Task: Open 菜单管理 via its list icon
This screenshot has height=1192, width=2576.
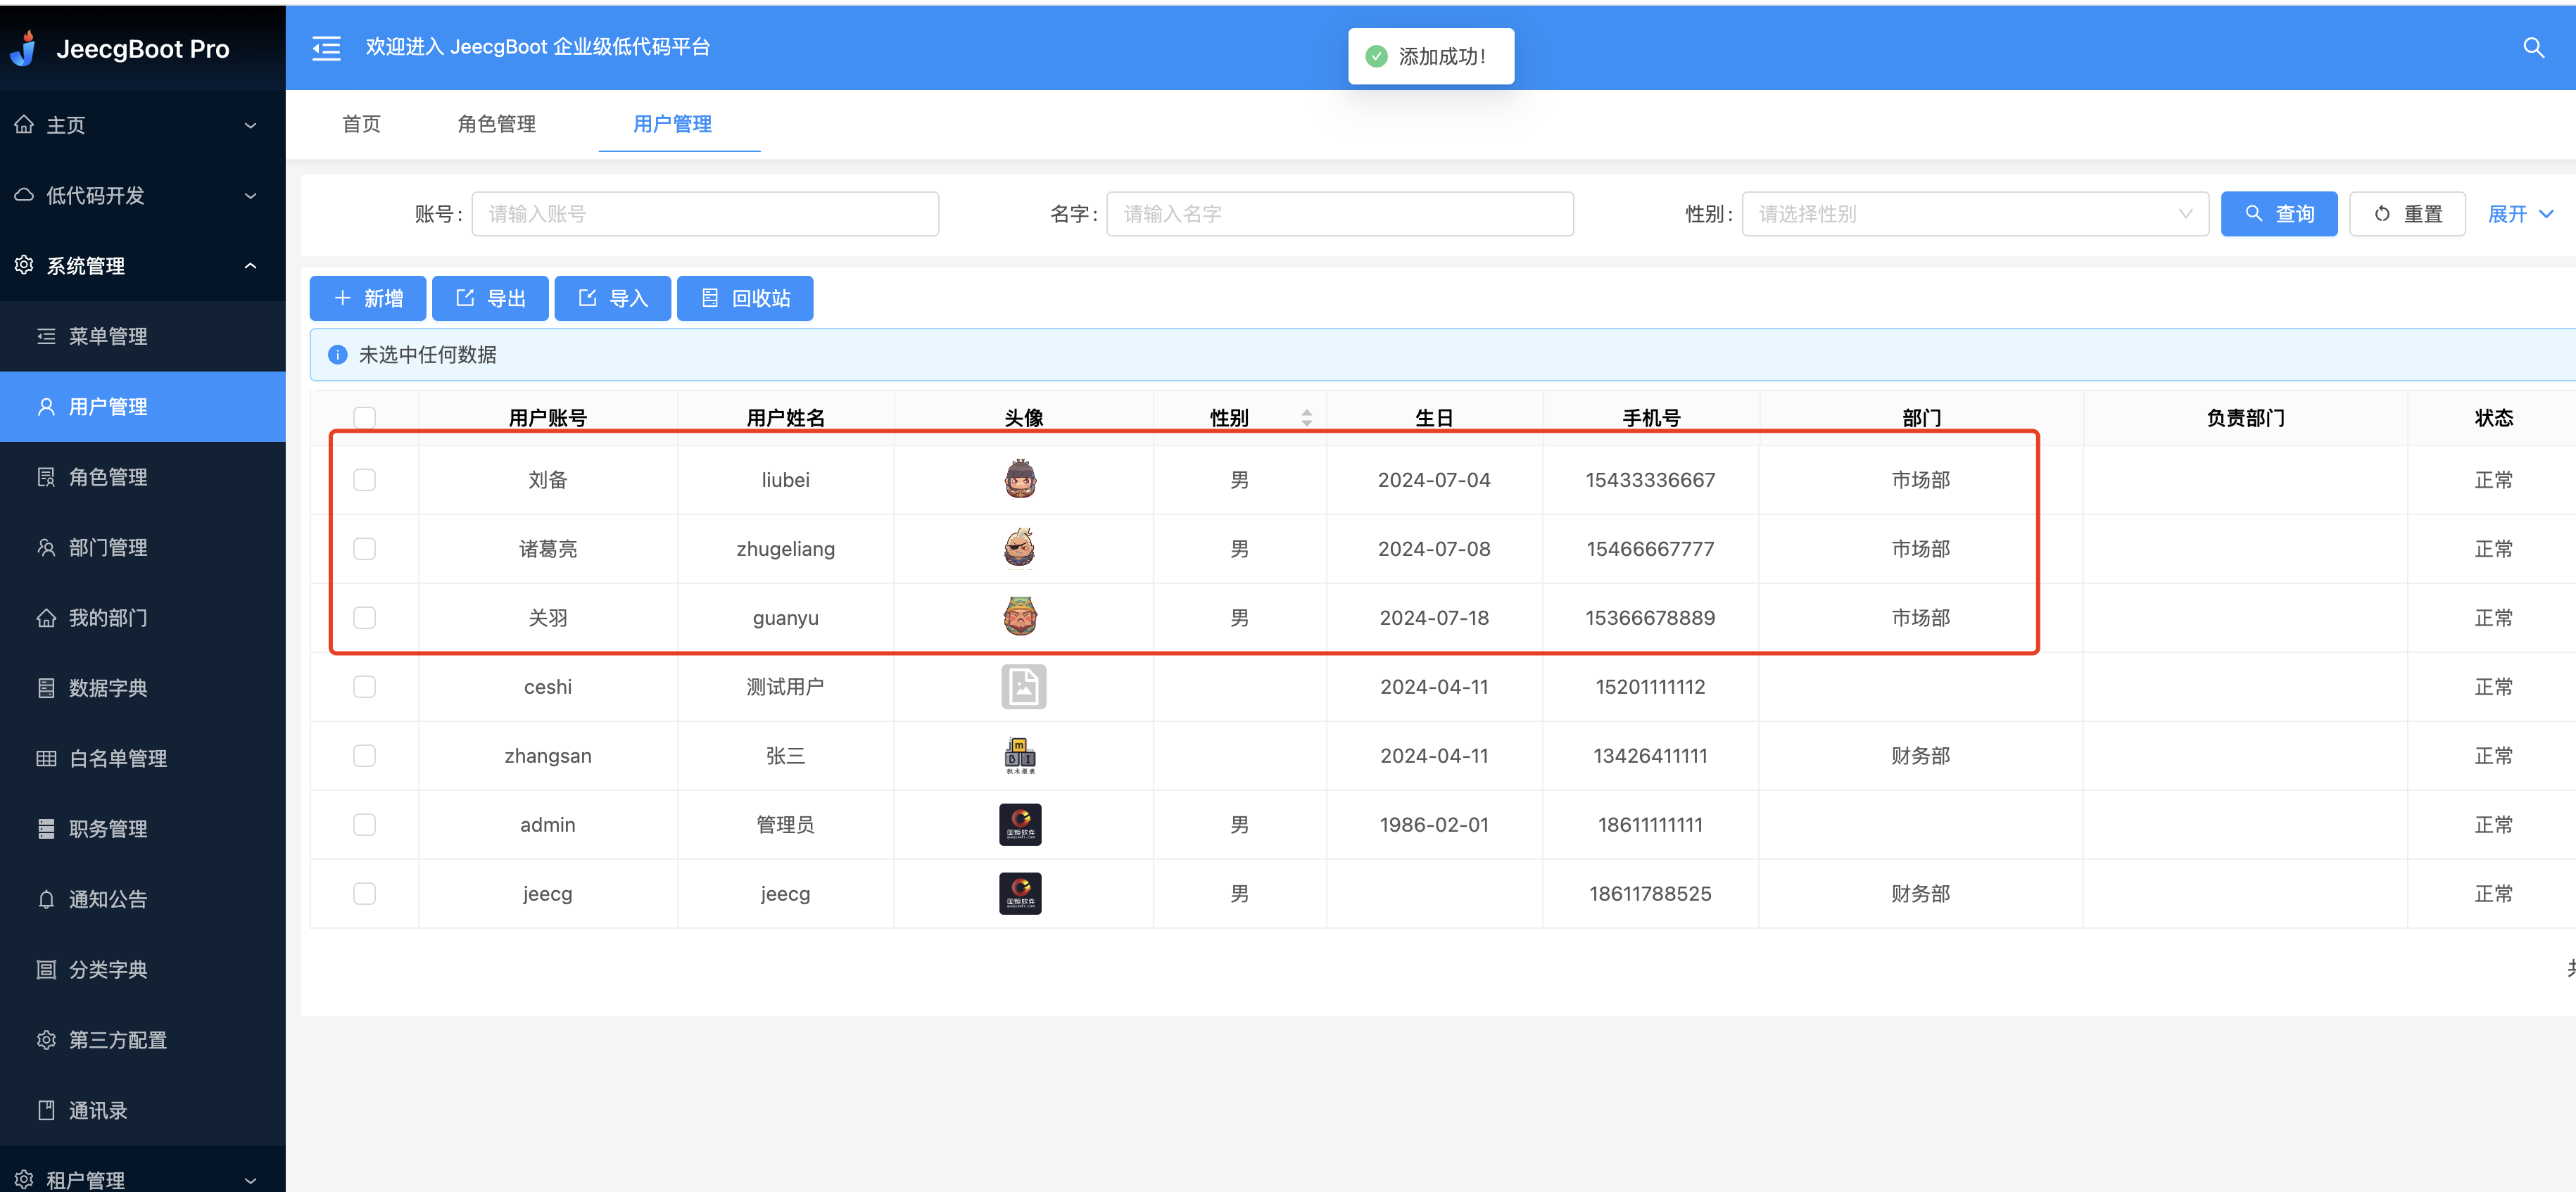Action: coord(46,336)
